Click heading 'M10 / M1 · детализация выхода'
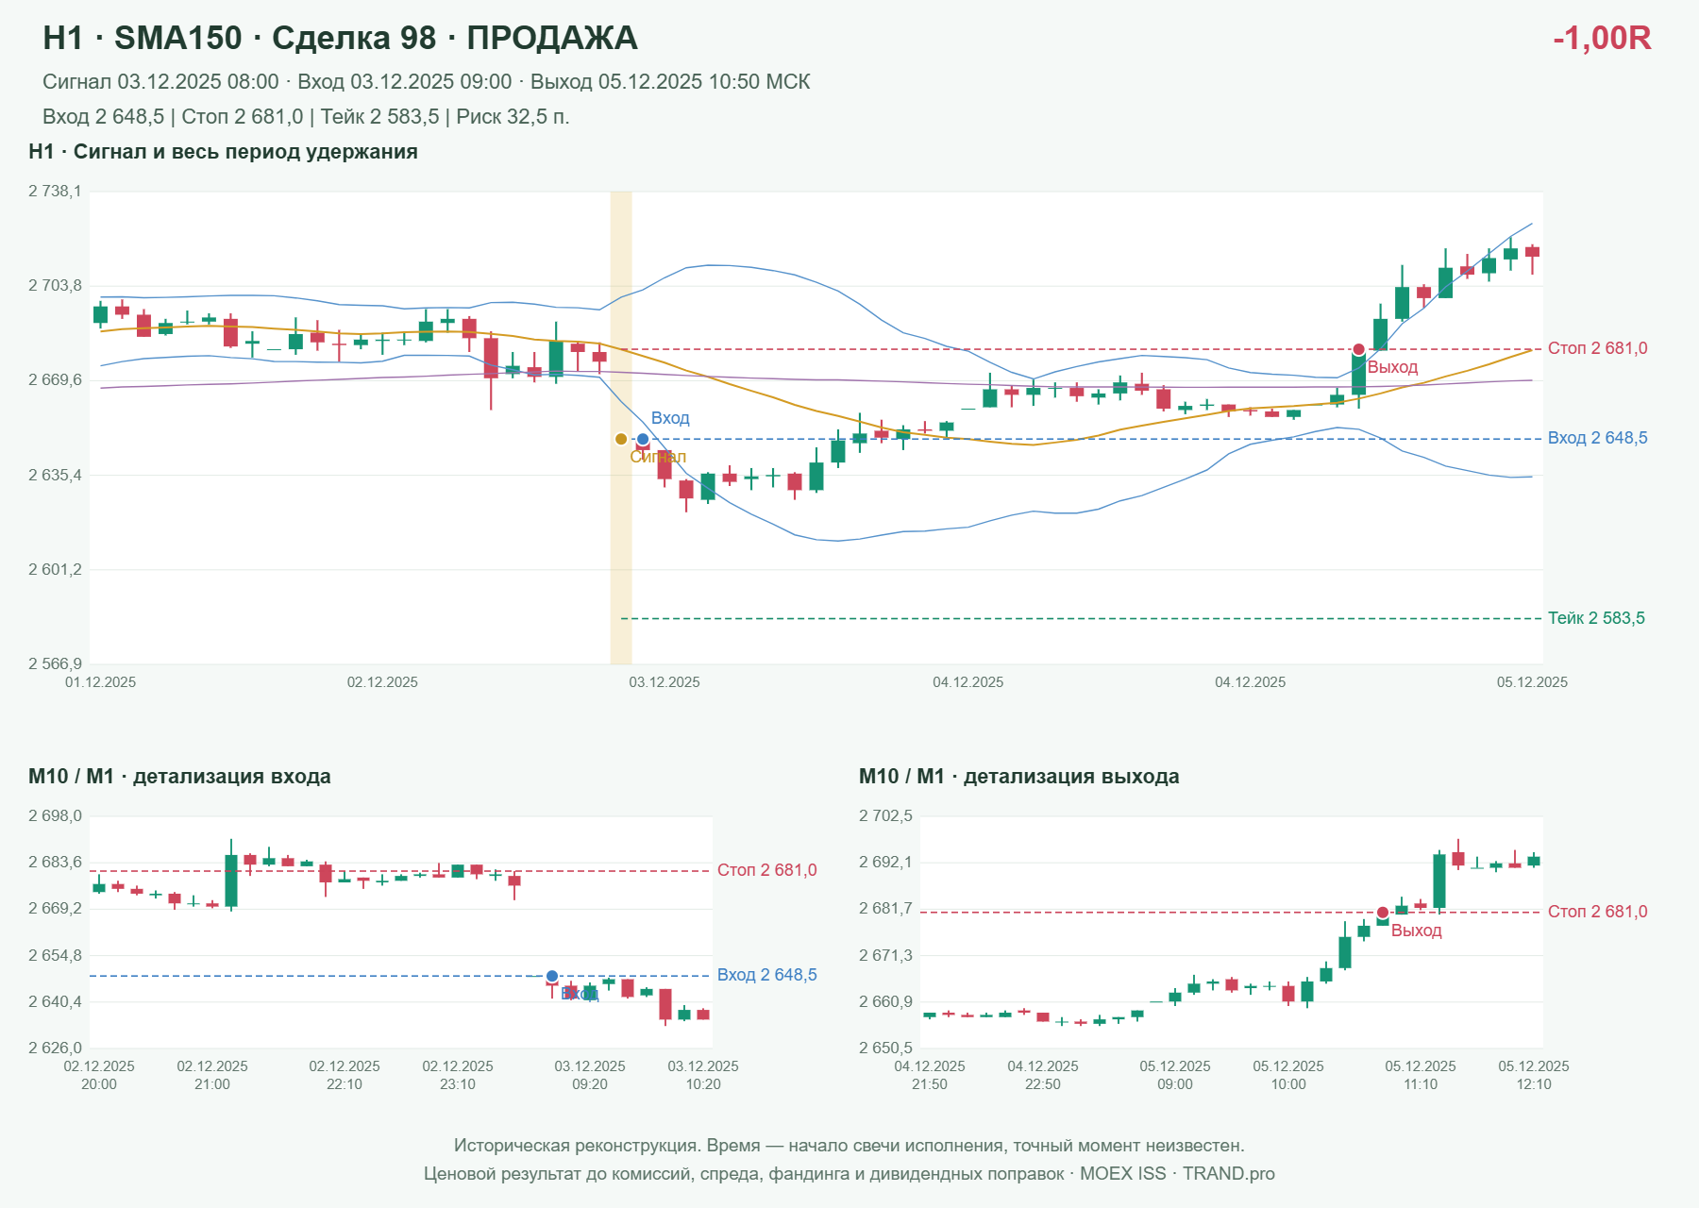Viewport: 1699px width, 1208px height. 1019,777
